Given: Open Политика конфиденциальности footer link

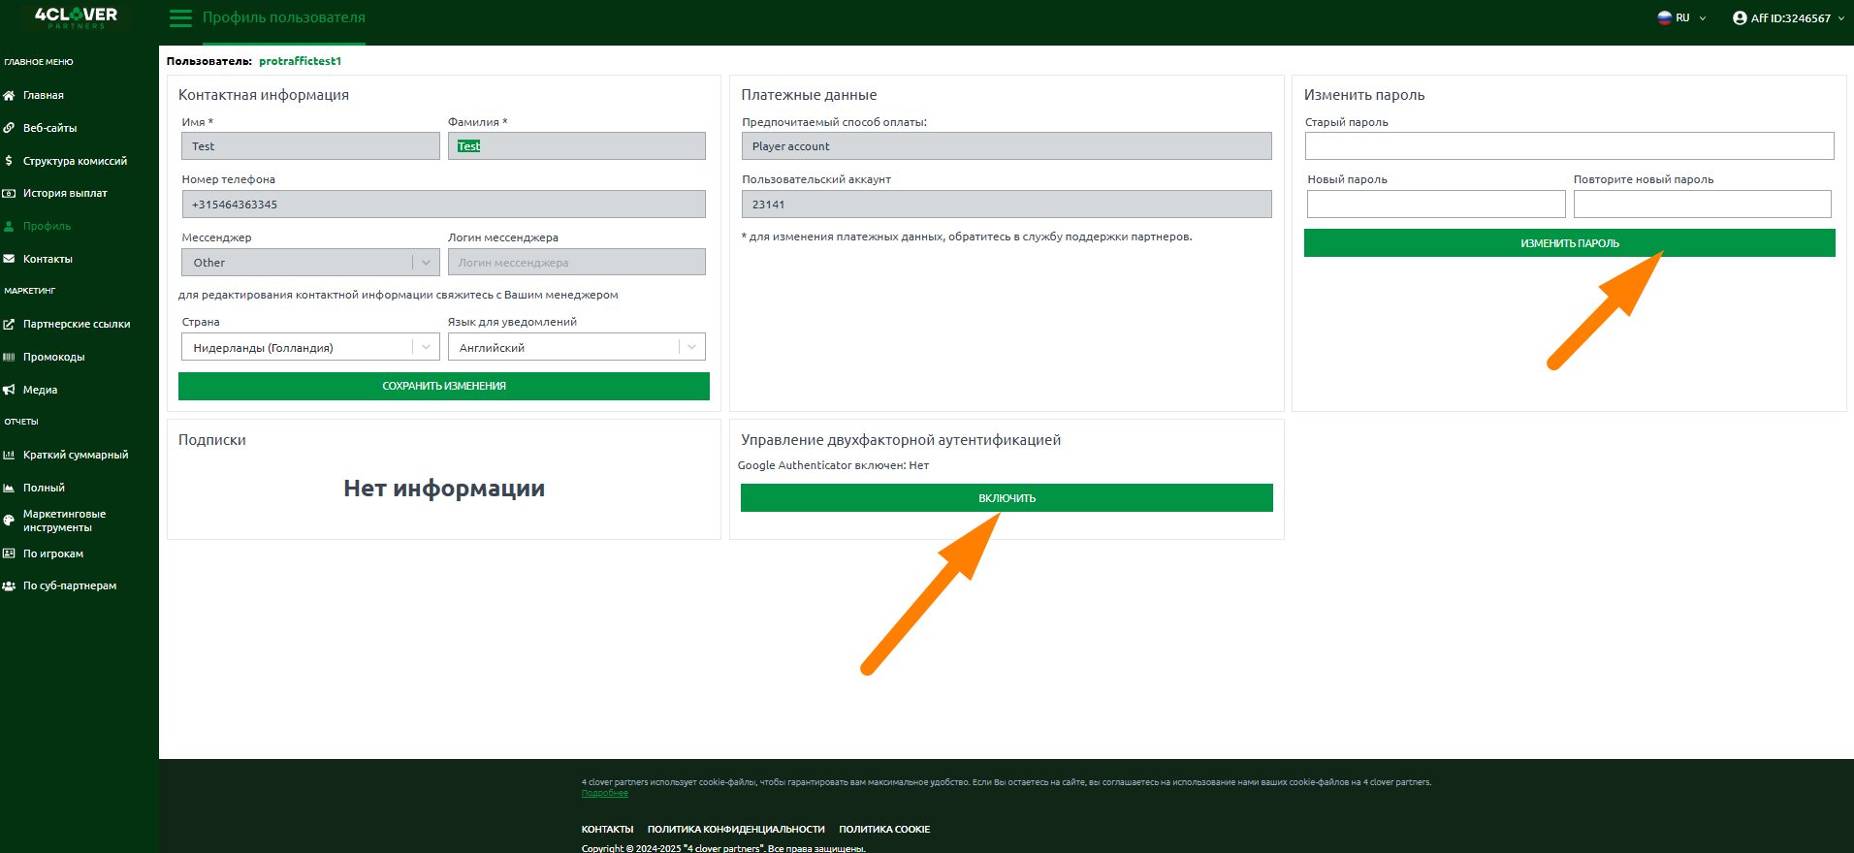Looking at the screenshot, I should [736, 829].
